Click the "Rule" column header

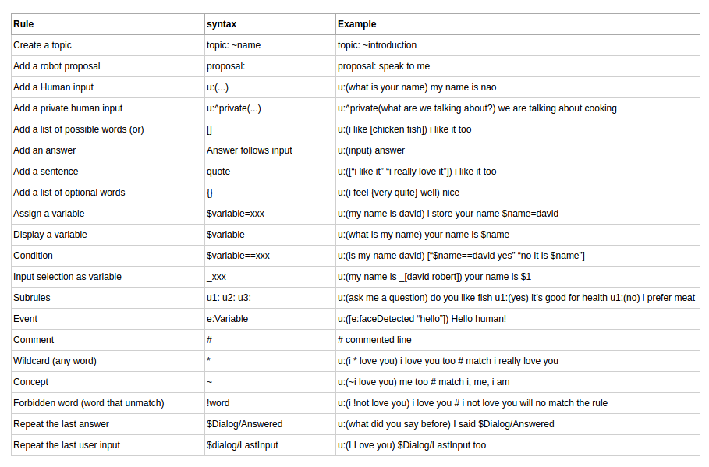(23, 24)
